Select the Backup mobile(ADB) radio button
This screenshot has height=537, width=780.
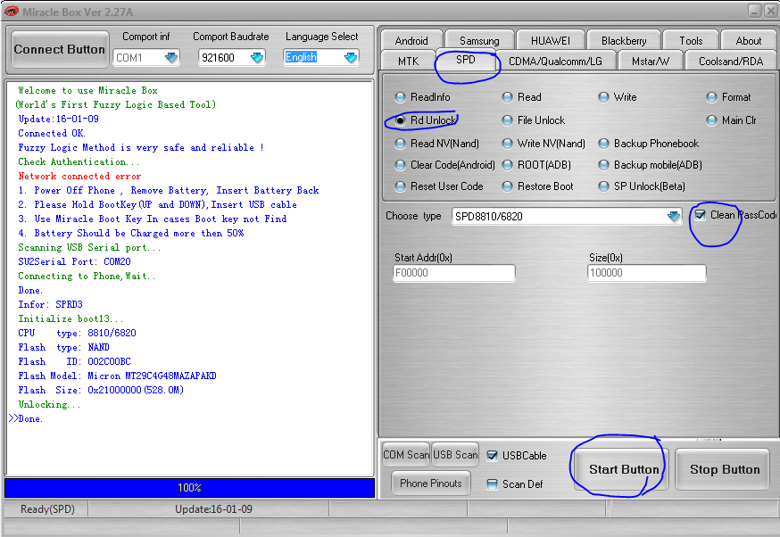603,165
